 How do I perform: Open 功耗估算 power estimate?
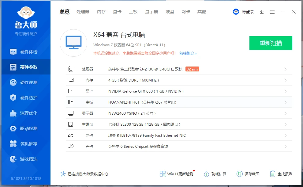(x=215, y=174)
